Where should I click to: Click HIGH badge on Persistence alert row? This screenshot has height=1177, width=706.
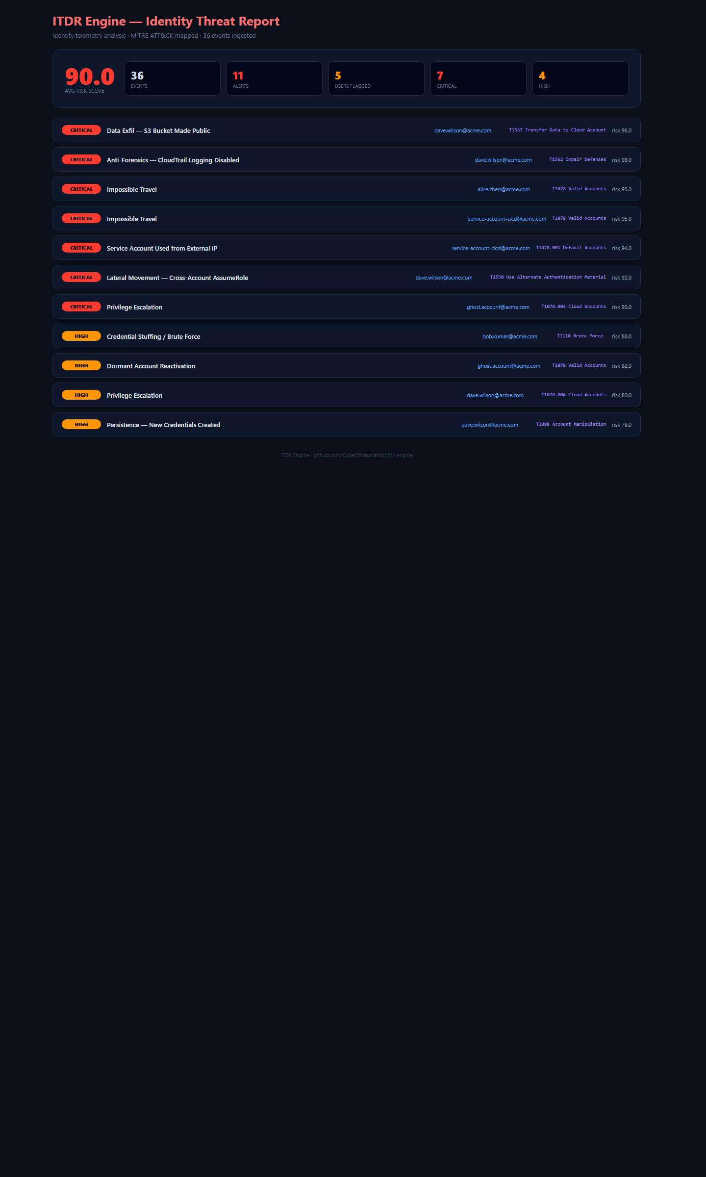(81, 425)
